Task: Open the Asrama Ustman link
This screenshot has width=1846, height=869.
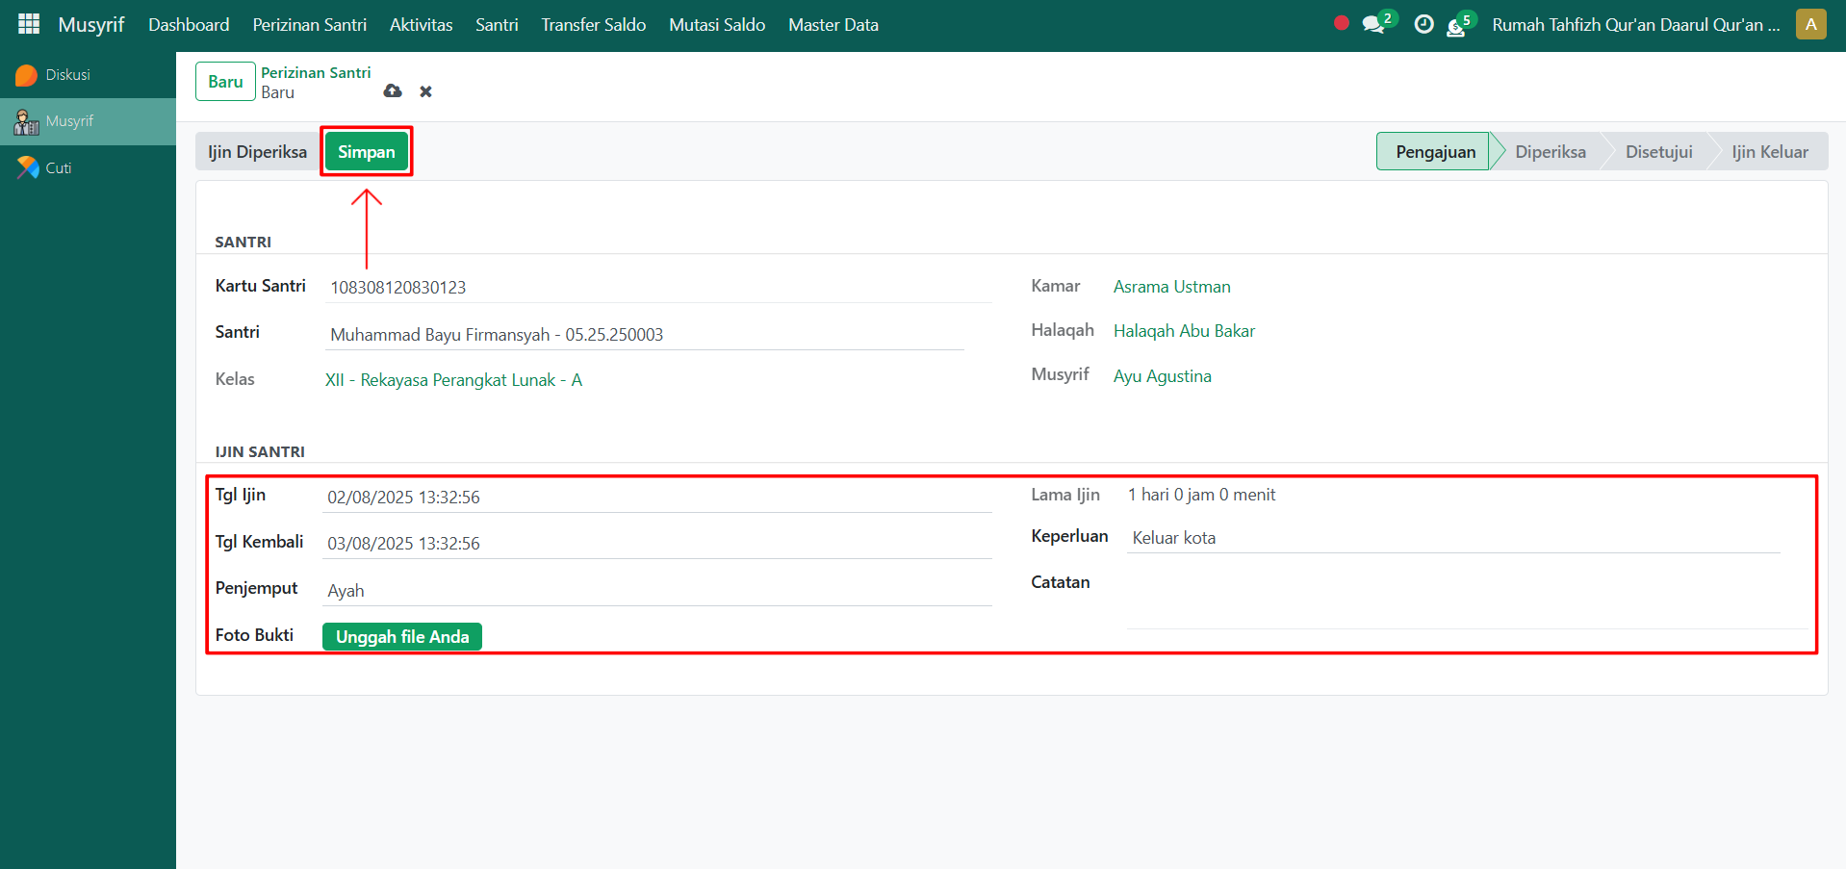Action: [1171, 287]
